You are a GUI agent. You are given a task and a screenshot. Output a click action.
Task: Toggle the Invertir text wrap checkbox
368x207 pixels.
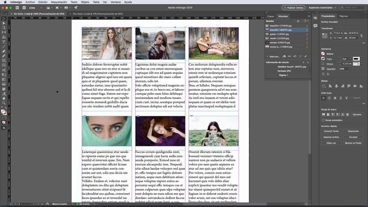(352, 98)
